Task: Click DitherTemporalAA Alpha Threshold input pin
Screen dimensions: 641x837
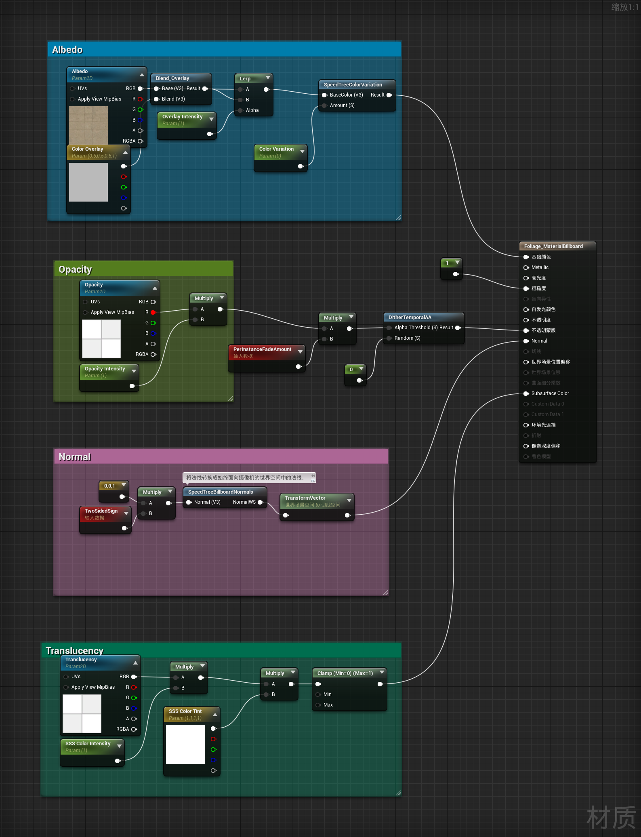Action: [x=389, y=328]
